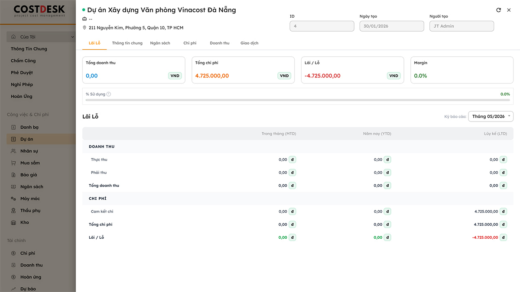Click the green project status dot

(x=84, y=10)
